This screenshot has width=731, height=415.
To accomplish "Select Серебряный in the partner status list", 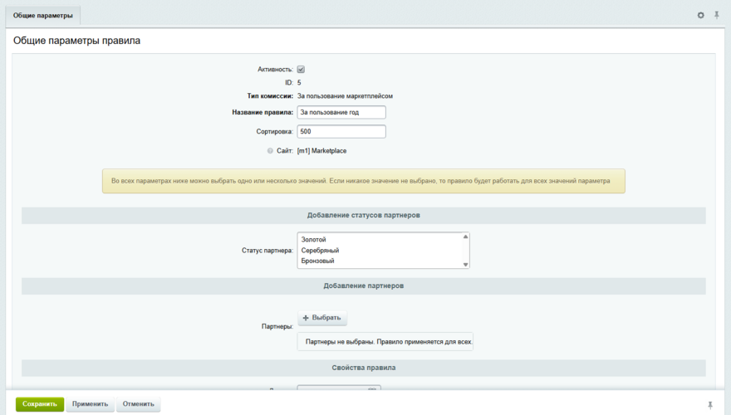I will (320, 250).
